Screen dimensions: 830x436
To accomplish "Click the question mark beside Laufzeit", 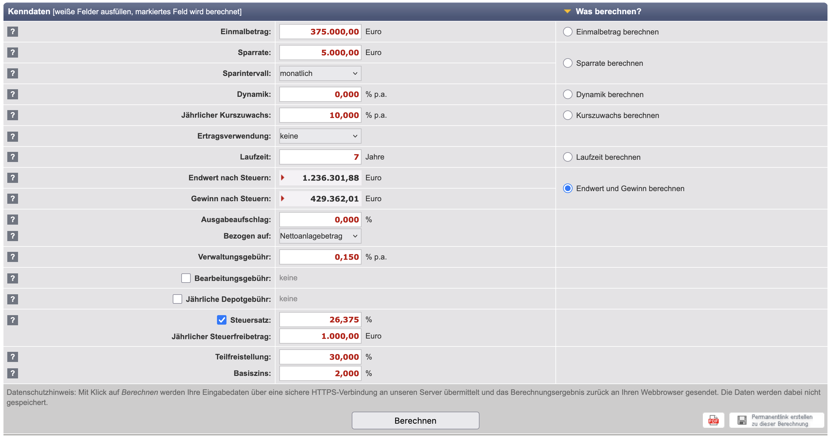I will point(13,157).
